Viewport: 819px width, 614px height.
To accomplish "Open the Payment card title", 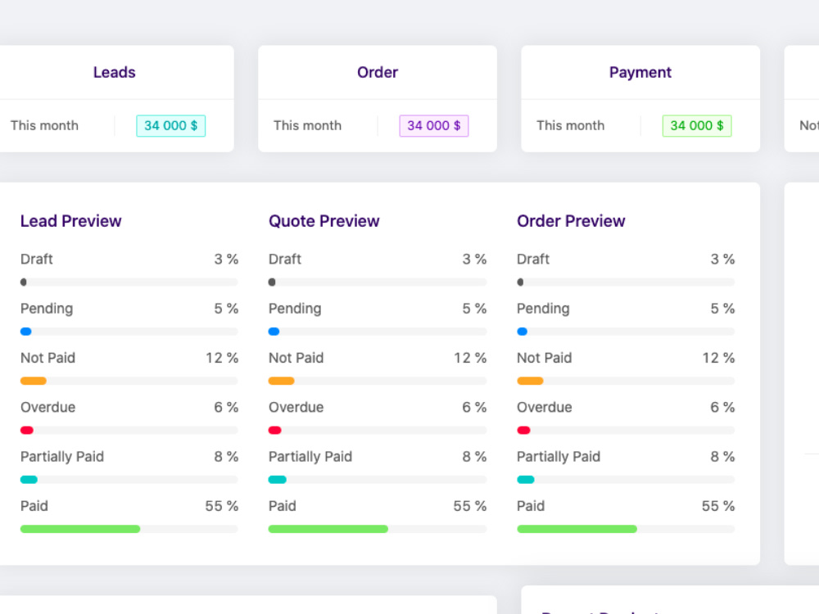I will [640, 72].
